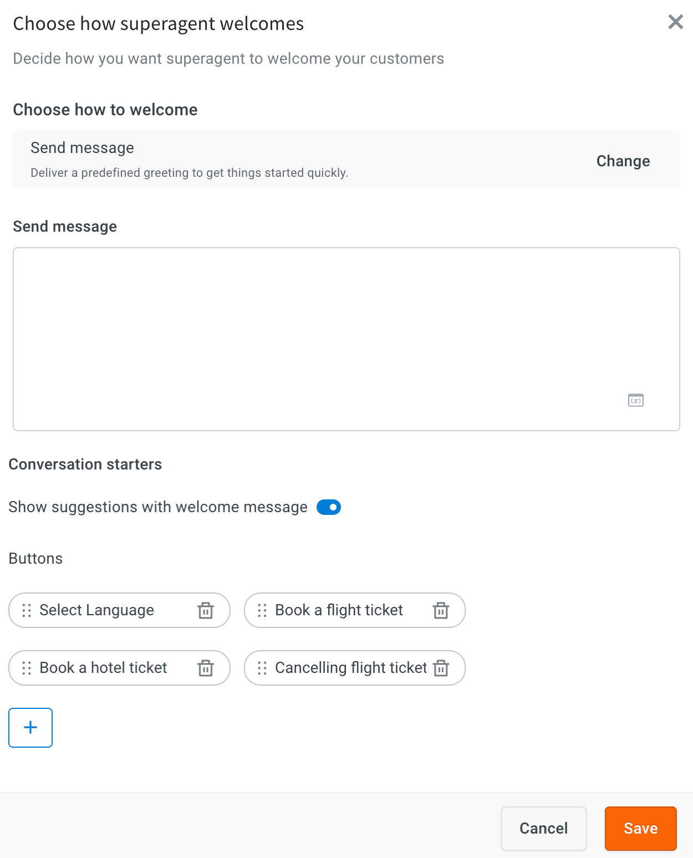The width and height of the screenshot is (693, 858).
Task: Select the Select Language button label
Action: point(97,610)
